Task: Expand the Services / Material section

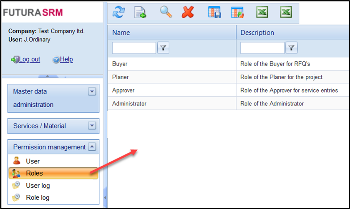Action: coord(92,126)
